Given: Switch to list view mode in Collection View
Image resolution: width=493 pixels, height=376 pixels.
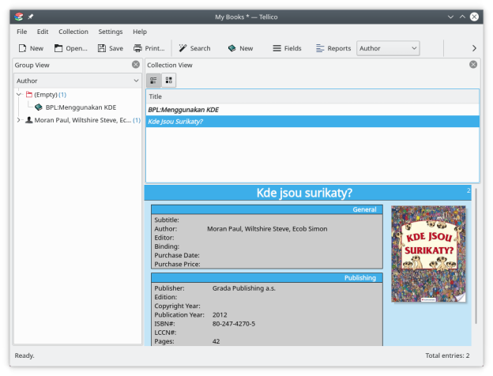Looking at the screenshot, I should point(154,80).
